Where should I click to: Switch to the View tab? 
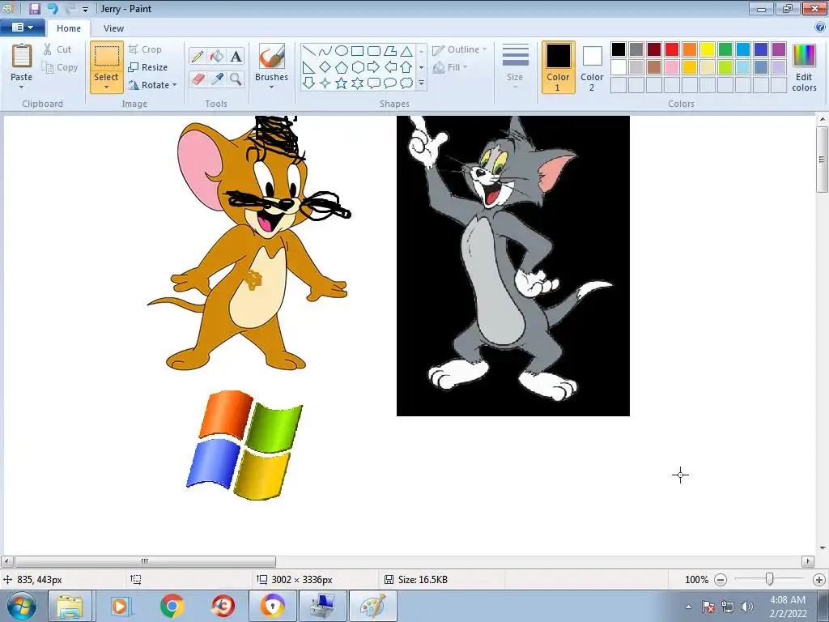pyautogui.click(x=113, y=28)
